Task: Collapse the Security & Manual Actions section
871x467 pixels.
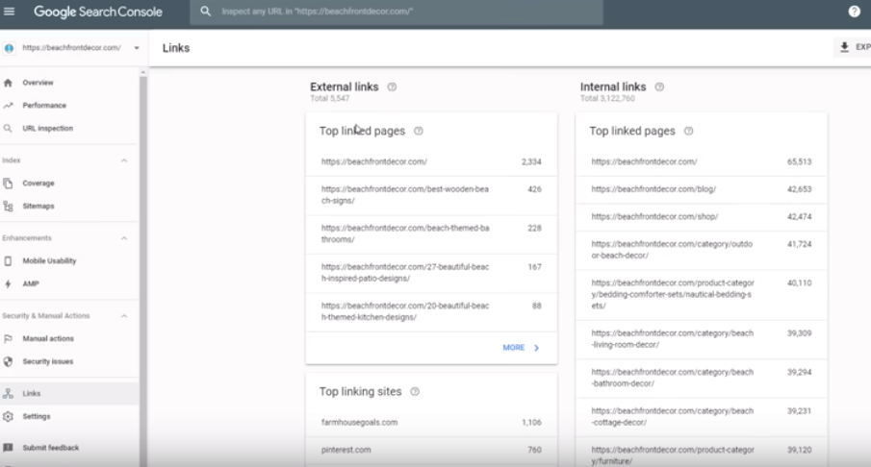Action: point(124,315)
